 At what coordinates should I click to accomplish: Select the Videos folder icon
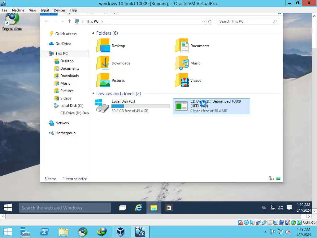182,80
